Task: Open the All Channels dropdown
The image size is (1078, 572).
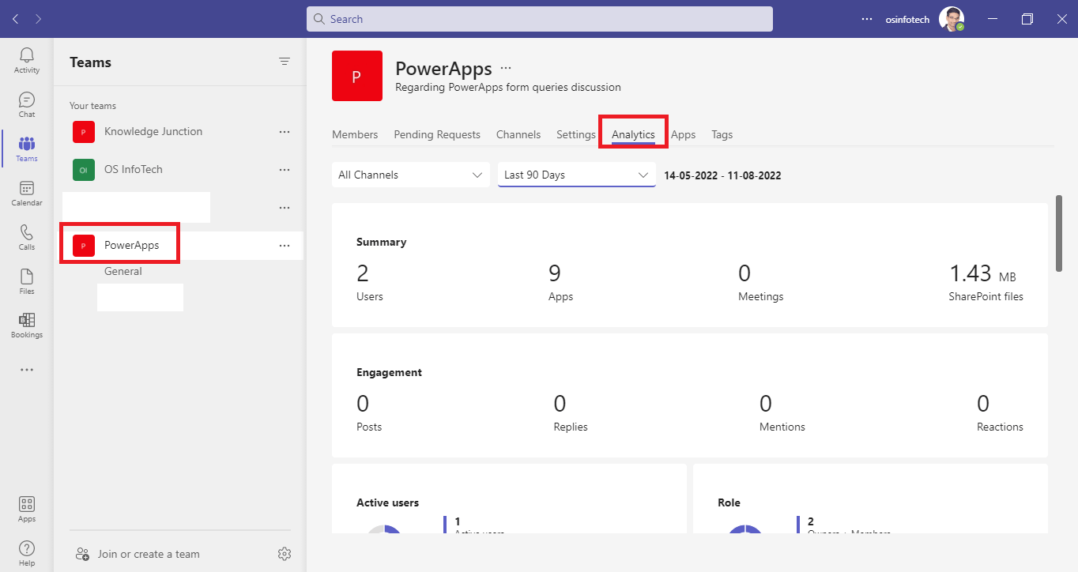Action: (x=411, y=175)
